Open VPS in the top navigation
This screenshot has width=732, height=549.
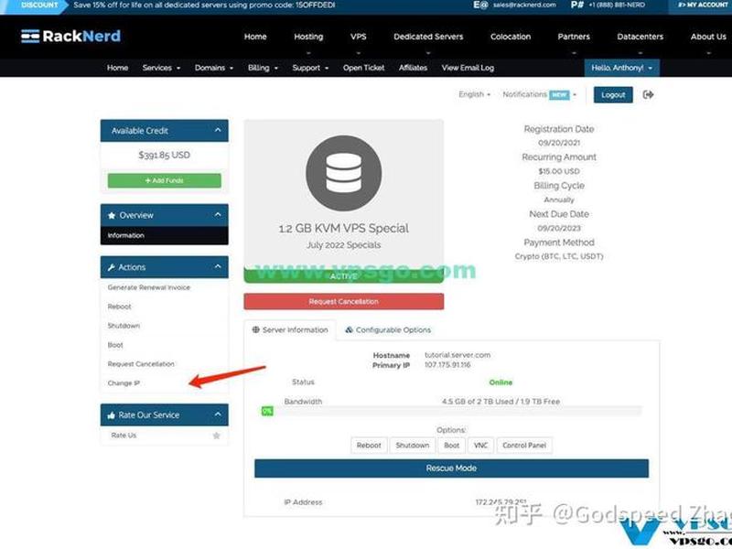[x=359, y=37]
